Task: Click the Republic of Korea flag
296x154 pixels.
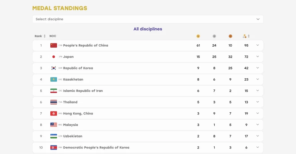Action: [54, 68]
